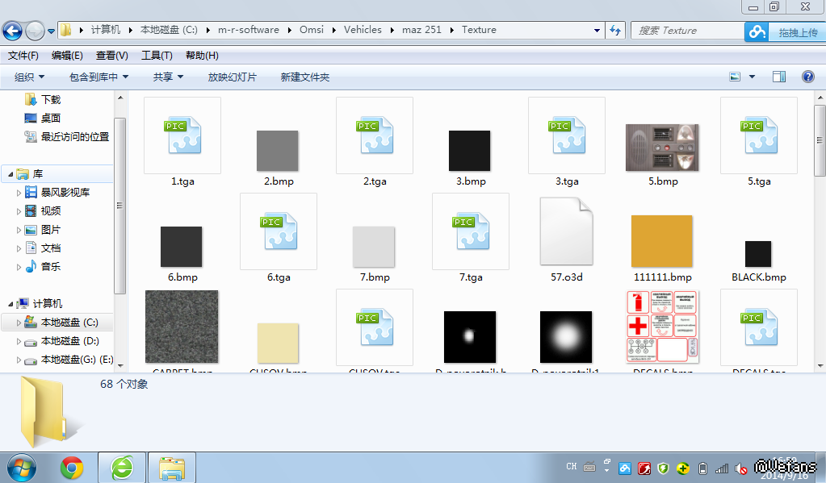Image resolution: width=826 pixels, height=483 pixels.
Task: Open the 工具(T) menu
Action: [x=157, y=56]
